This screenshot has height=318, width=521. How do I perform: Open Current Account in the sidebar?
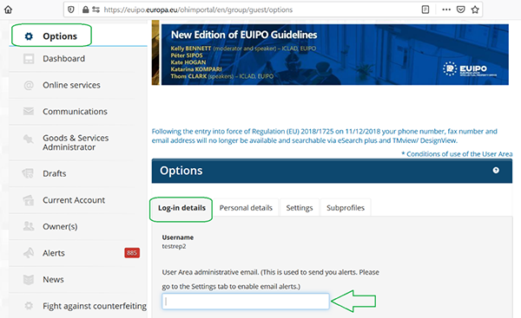coord(74,200)
